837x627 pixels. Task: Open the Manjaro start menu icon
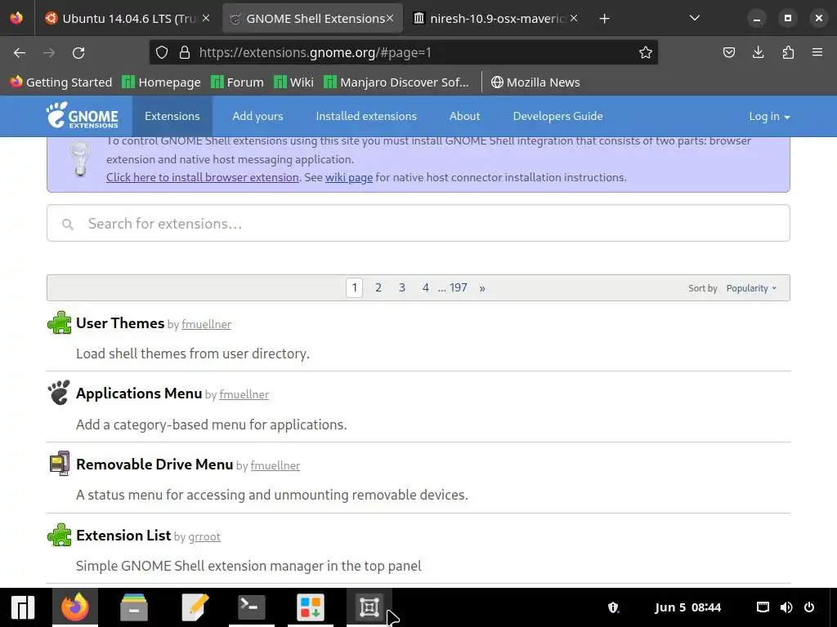(x=23, y=607)
